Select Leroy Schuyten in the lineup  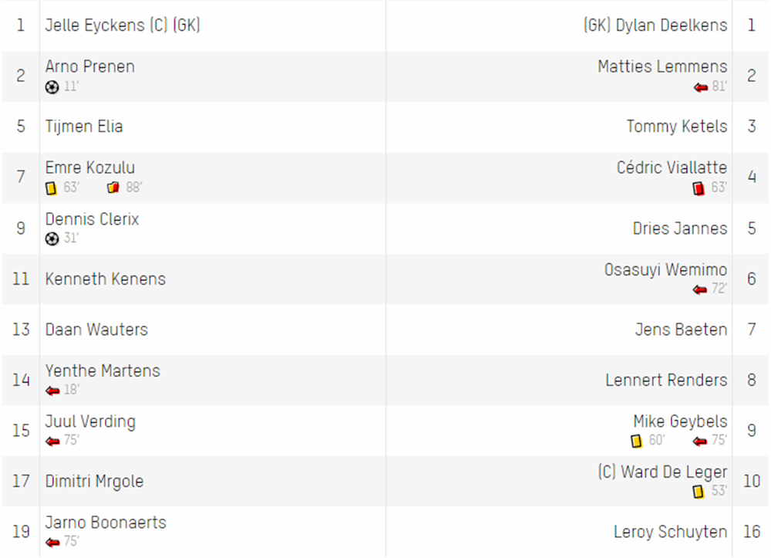670,532
